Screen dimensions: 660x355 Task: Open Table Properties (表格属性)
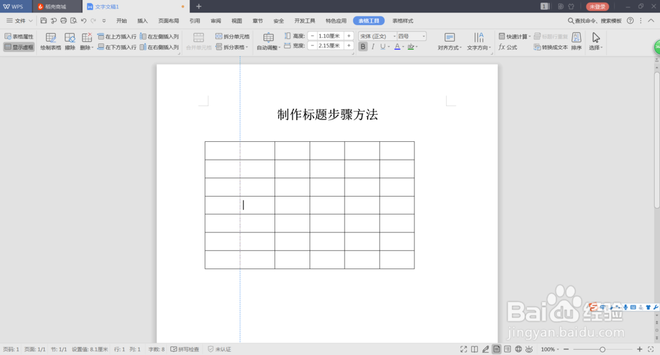(x=19, y=36)
